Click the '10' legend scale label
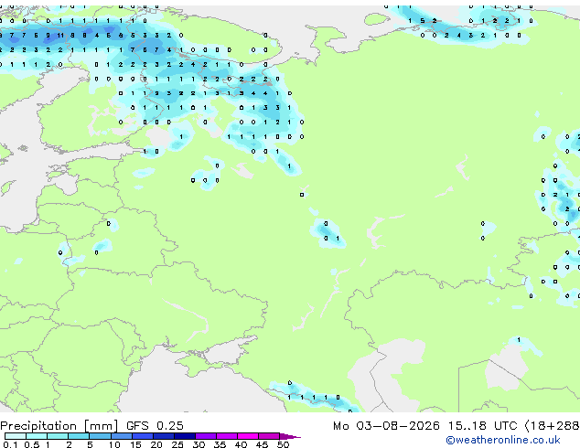The height and width of the screenshot is (448, 580). click(114, 444)
